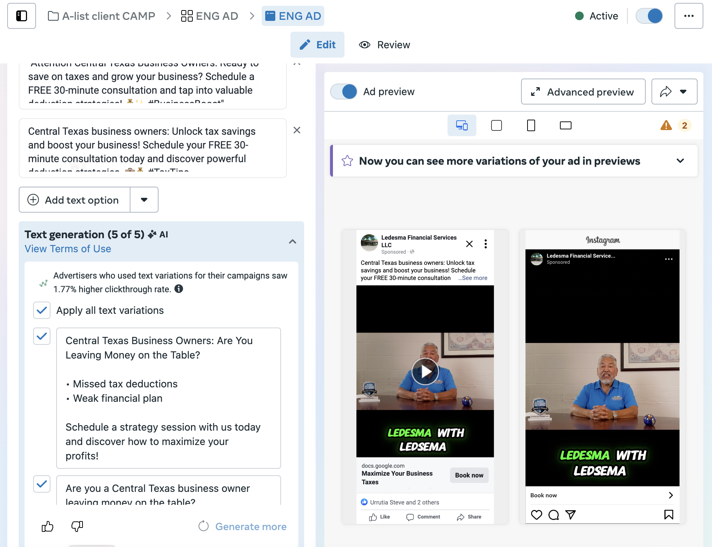This screenshot has width=712, height=547.
Task: Open the Advanced preview button
Action: [583, 92]
